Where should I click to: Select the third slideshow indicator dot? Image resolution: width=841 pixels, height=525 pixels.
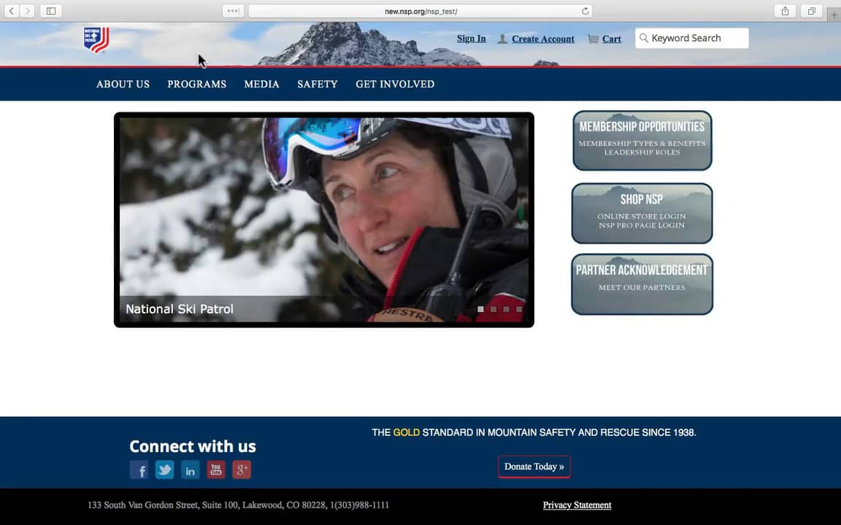(x=507, y=309)
